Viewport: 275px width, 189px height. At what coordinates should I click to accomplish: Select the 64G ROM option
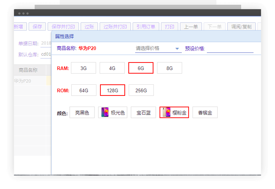click(x=84, y=90)
